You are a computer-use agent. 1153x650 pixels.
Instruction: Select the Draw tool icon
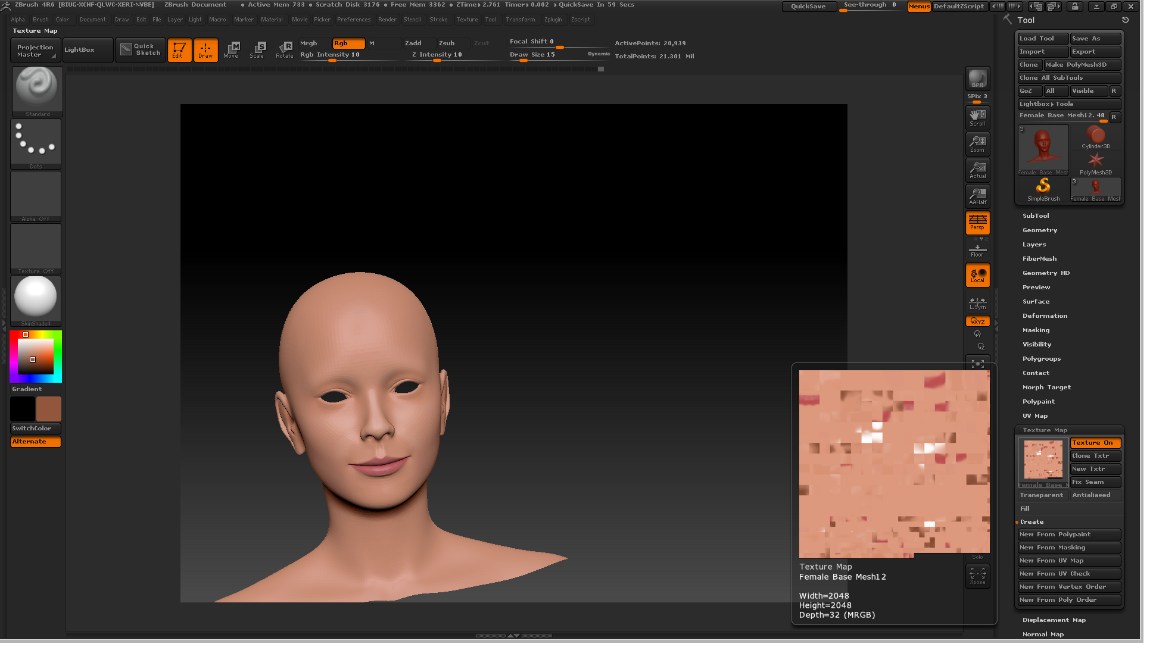[204, 50]
